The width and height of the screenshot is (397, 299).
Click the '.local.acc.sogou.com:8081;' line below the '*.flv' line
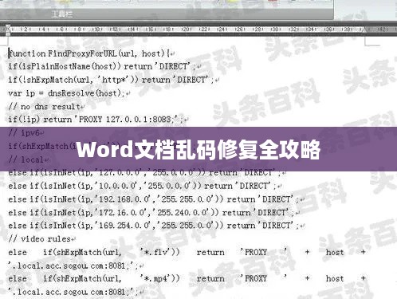[76, 266]
